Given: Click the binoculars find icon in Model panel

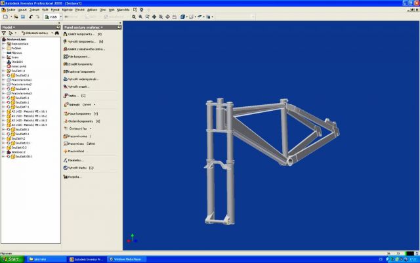Looking at the screenshot, I should click(56, 33).
